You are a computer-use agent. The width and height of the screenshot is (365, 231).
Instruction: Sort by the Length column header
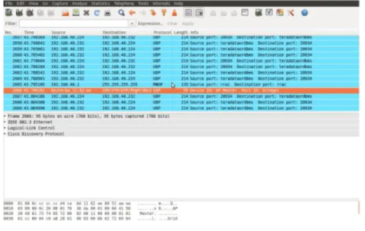(x=180, y=32)
